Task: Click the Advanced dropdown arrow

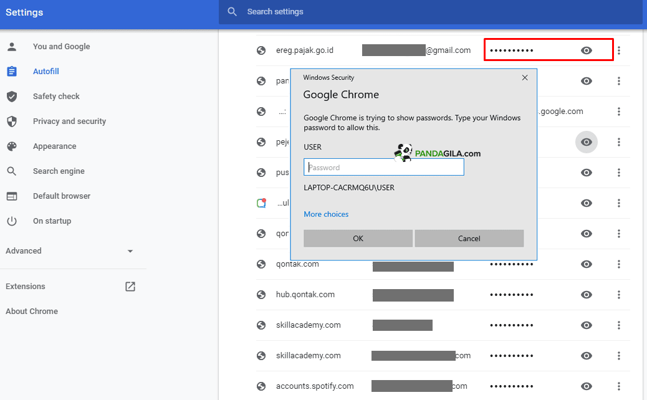Action: click(130, 251)
